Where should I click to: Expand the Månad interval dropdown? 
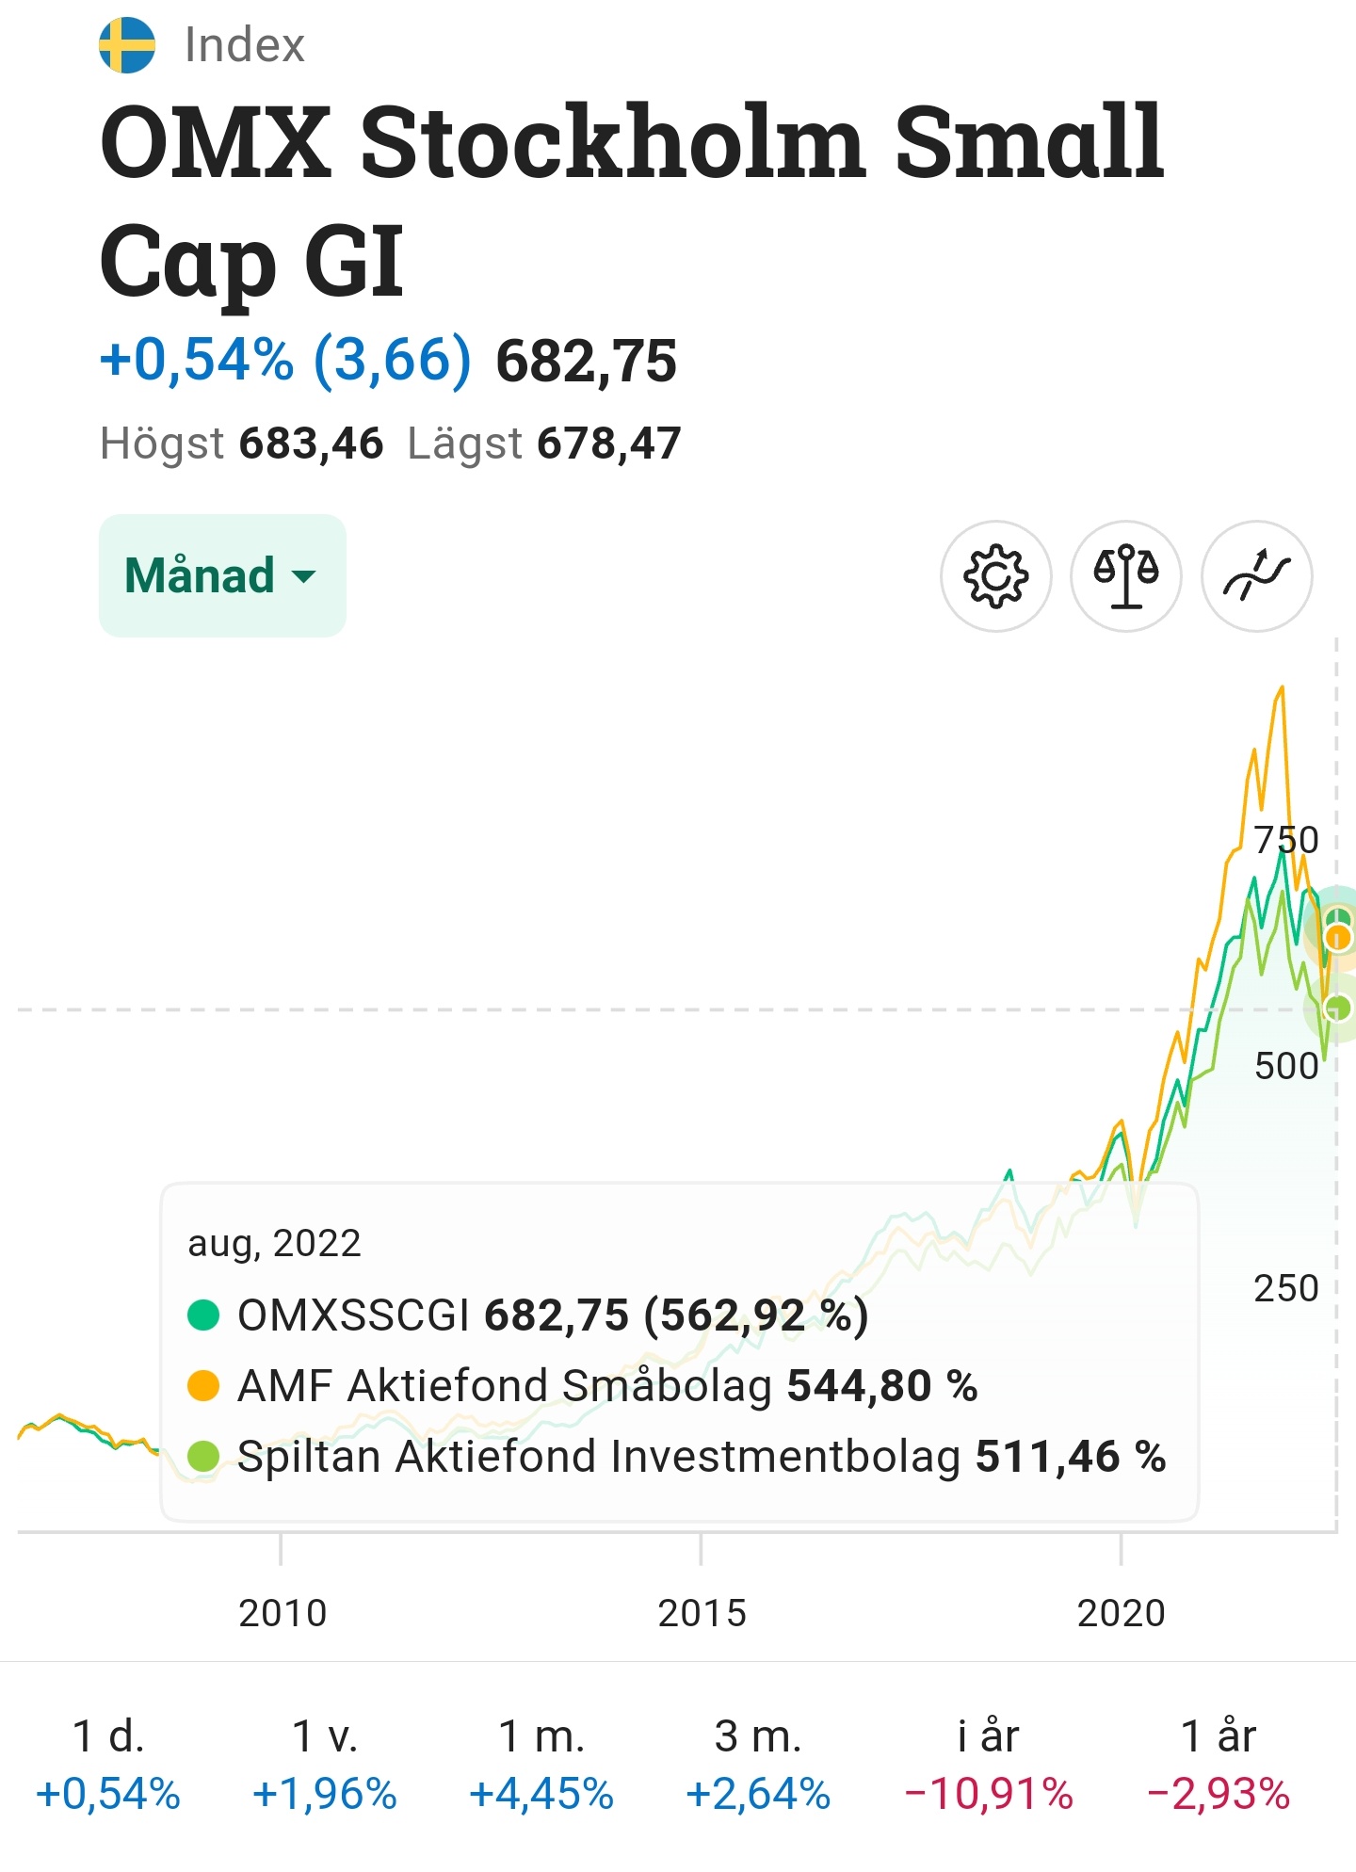click(222, 575)
